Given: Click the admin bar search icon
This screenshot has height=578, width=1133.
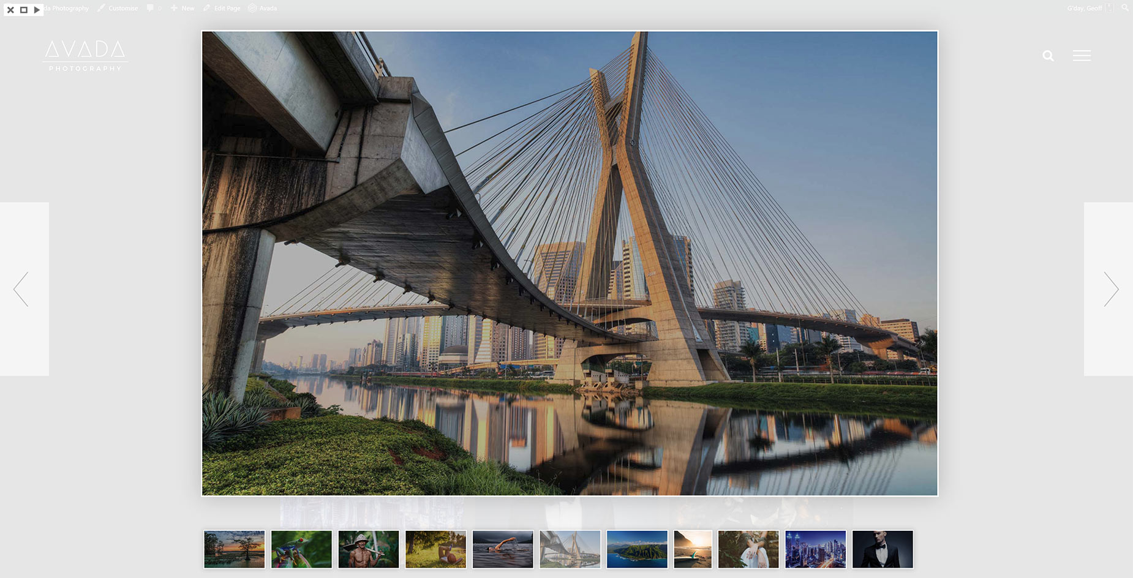Looking at the screenshot, I should point(1125,8).
